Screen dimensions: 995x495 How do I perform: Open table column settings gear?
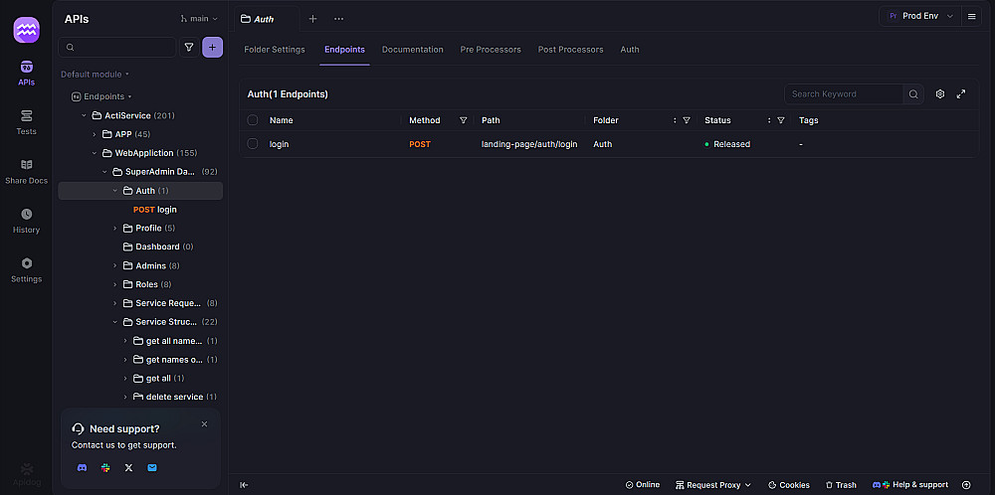(940, 94)
